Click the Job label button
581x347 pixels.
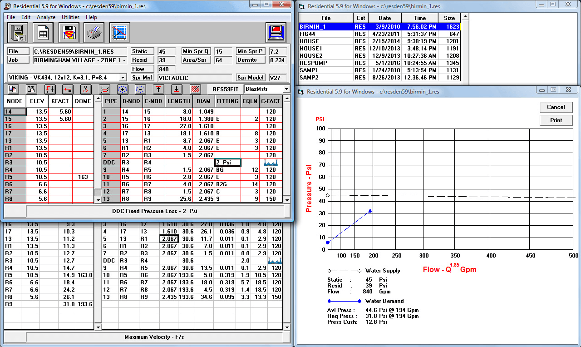click(19, 60)
